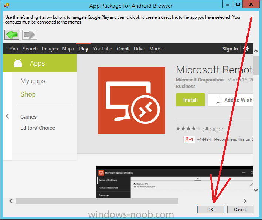Click the Add to Wishlist button
This screenshot has height=220, width=262.
coord(231,100)
